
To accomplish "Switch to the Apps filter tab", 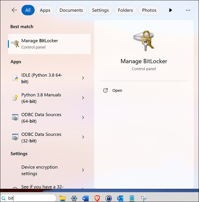I will tap(45, 10).
